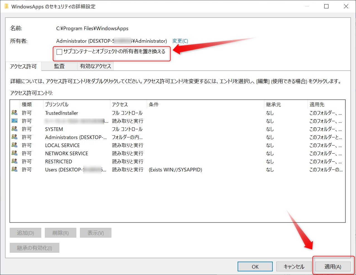Click the group icon for RESTRICTED entry
Viewport: 356px width, 275px height.
[14, 161]
